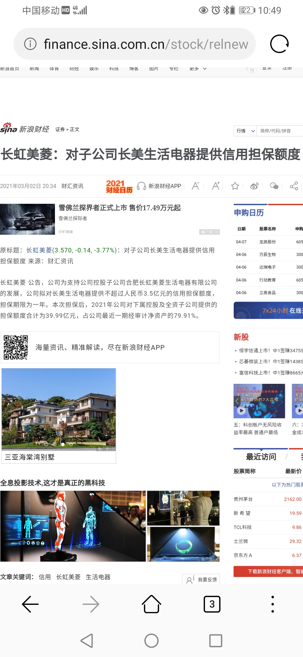Screen dimensions: 303x657
Task: Open the 2021财经日历 badge
Action: 119,186
